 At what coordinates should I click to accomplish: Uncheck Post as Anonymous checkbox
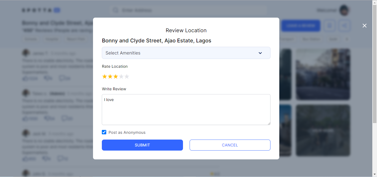[104, 132]
